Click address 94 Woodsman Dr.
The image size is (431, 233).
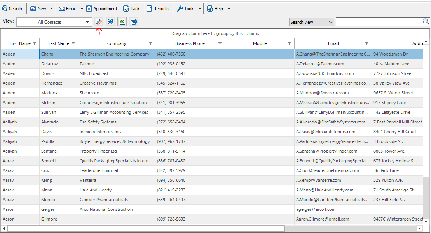pyautogui.click(x=398, y=54)
